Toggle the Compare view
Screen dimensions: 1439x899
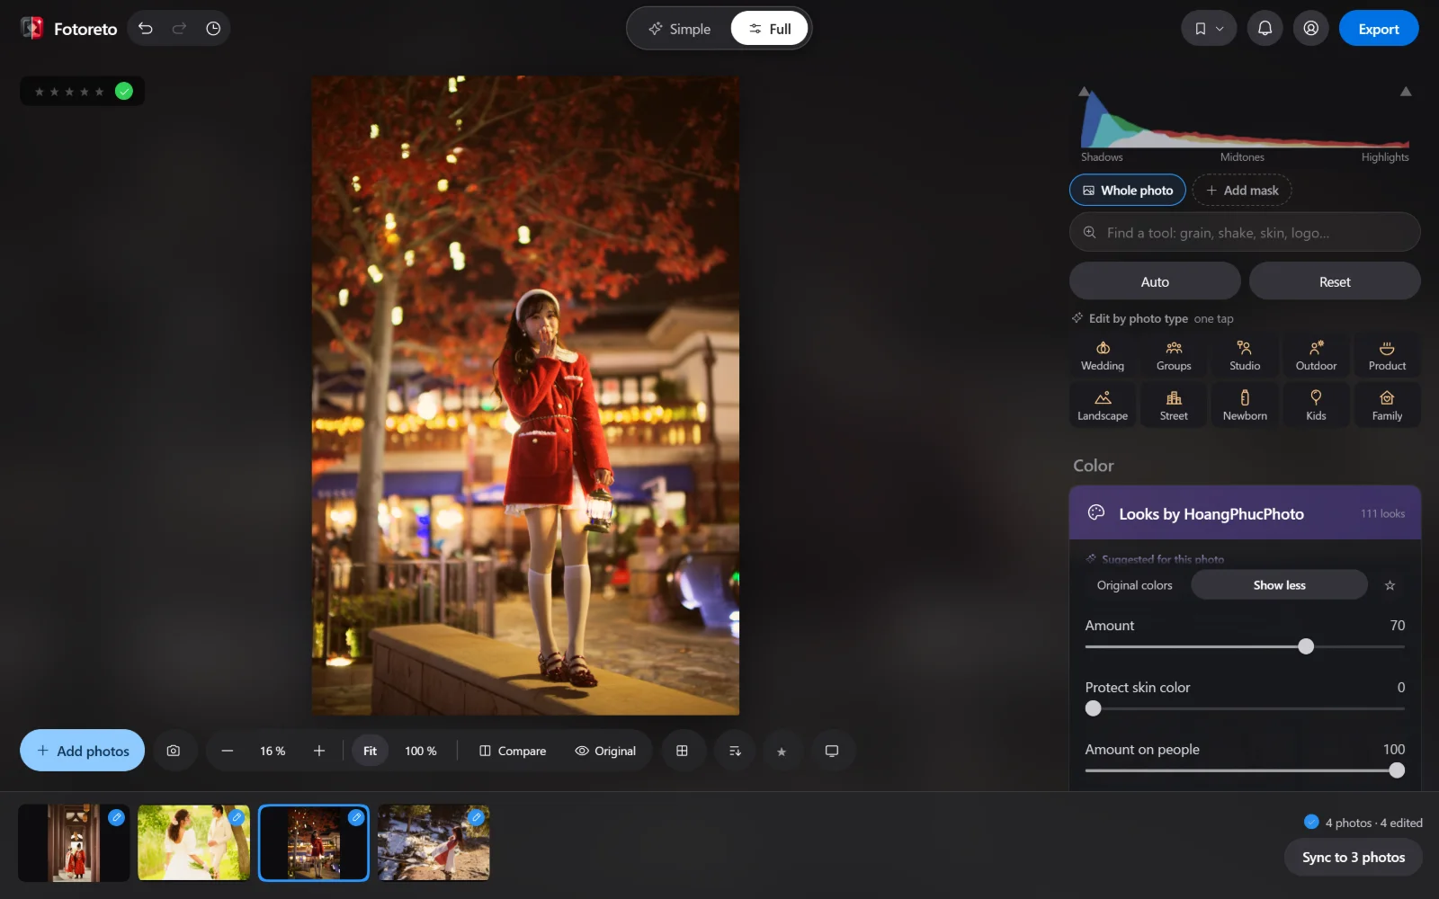pyautogui.click(x=513, y=751)
